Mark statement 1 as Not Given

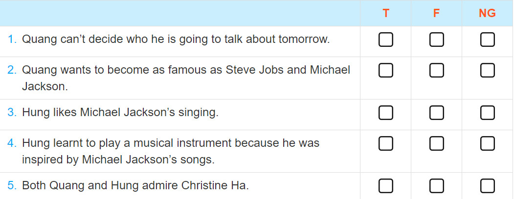pyautogui.click(x=487, y=40)
